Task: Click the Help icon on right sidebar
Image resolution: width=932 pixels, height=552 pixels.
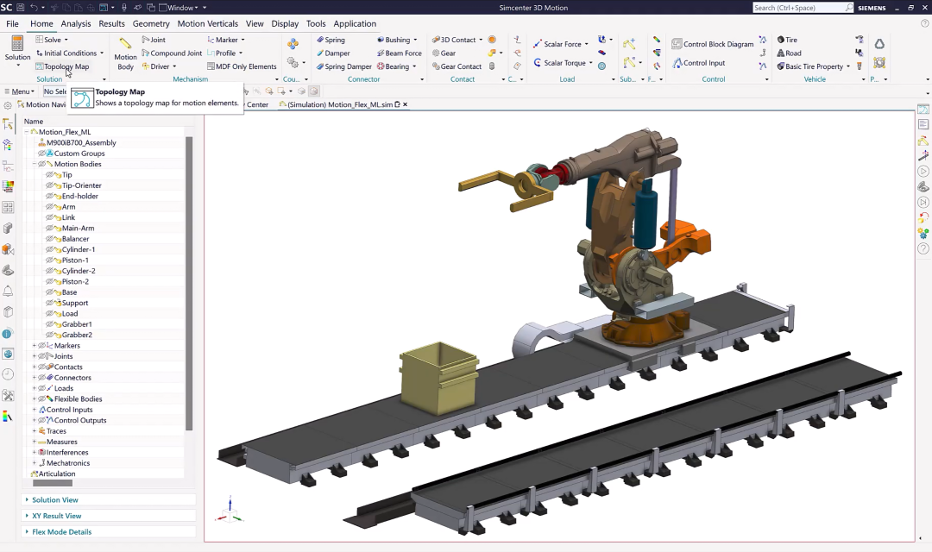Action: 923,248
